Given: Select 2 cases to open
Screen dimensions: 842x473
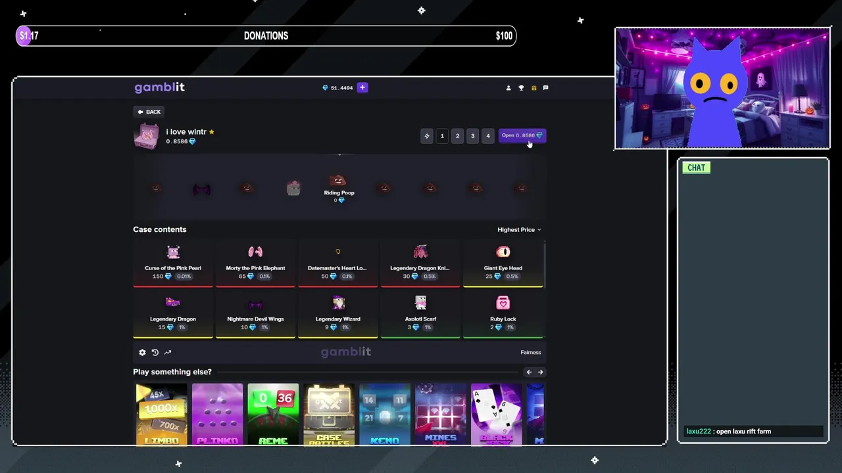Looking at the screenshot, I should 457,136.
